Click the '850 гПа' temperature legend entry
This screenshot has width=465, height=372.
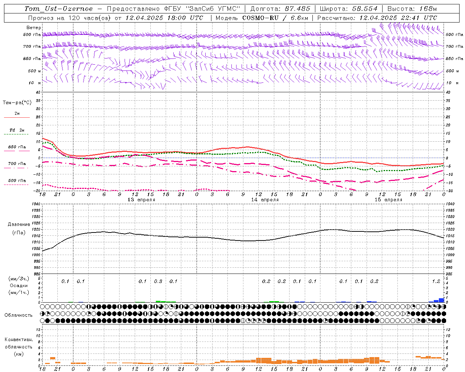coord(17,147)
